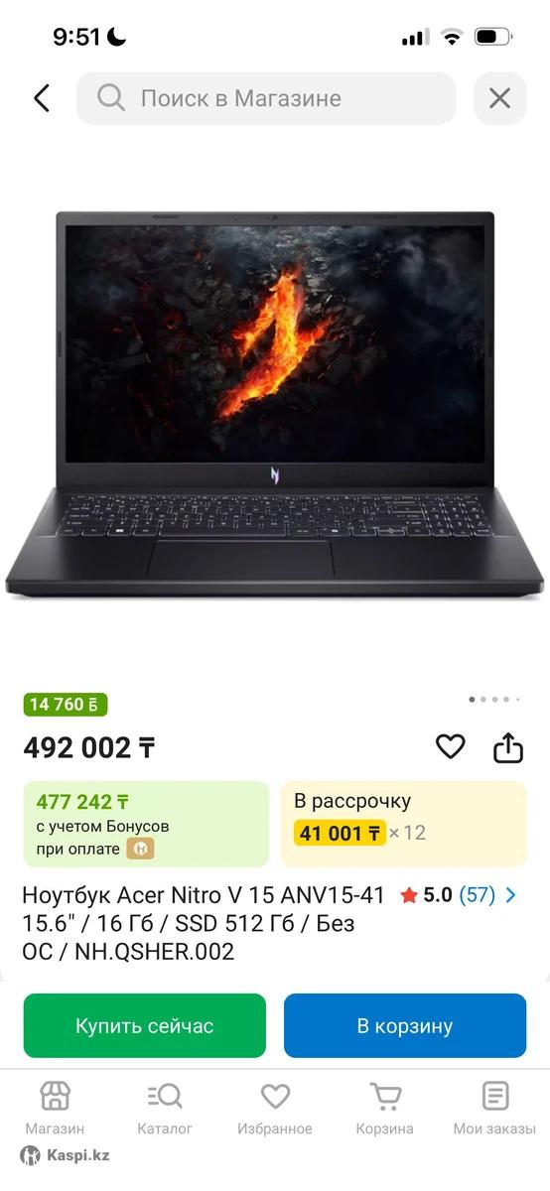The image size is (550, 1191).
Task: Open the Каталог tab
Action: 165,1108
